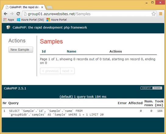
Task: Click the Query column header
Action: [13, 103]
